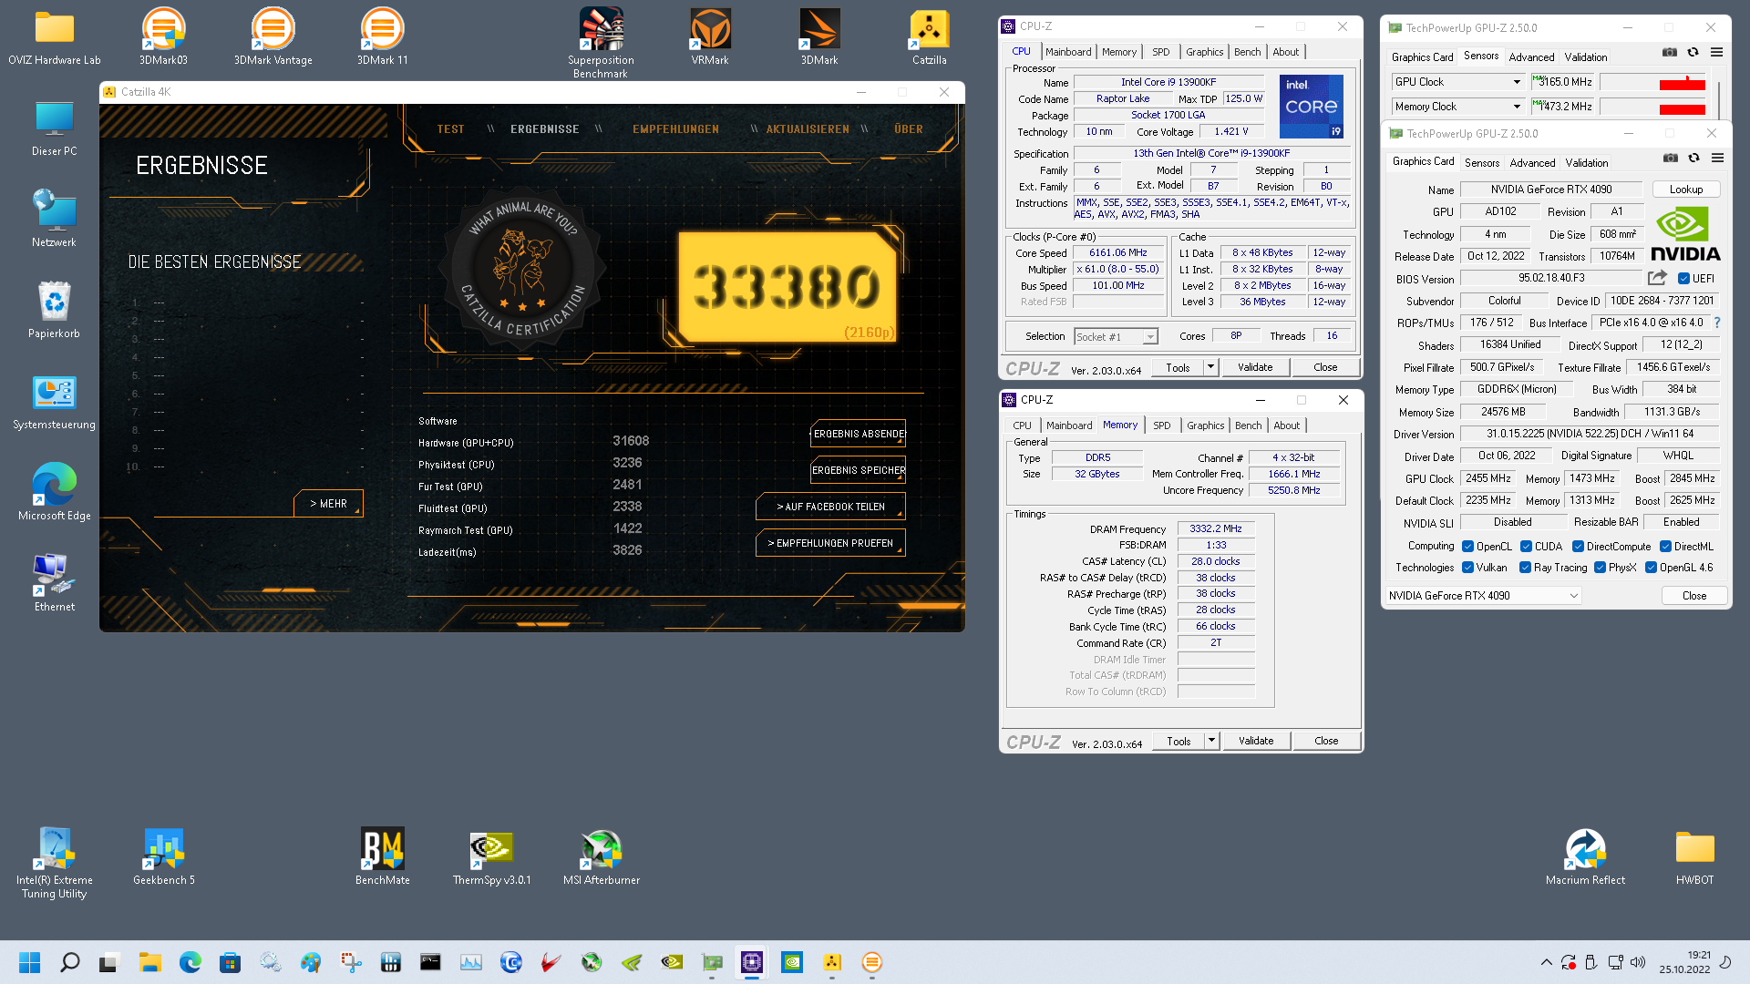
Task: Open the Macrium Reflect desktop shortcut
Action: coord(1585,856)
